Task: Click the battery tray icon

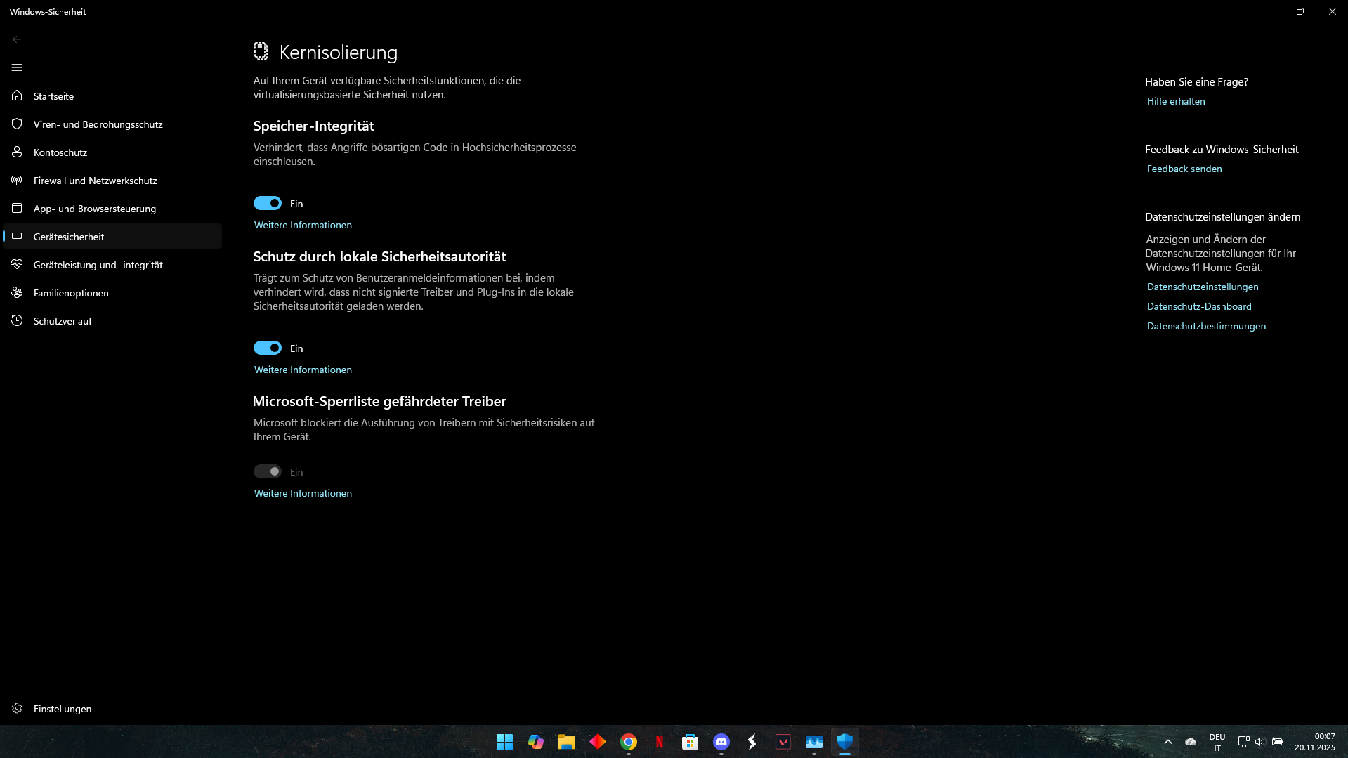Action: coord(1278,742)
